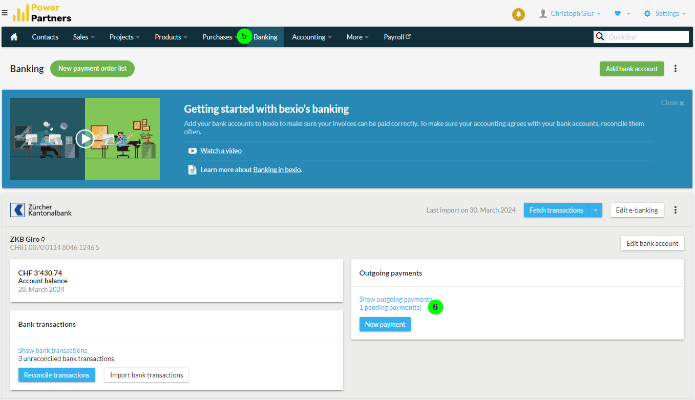
Task: Open Show bank transactions link
Action: [x=53, y=350]
